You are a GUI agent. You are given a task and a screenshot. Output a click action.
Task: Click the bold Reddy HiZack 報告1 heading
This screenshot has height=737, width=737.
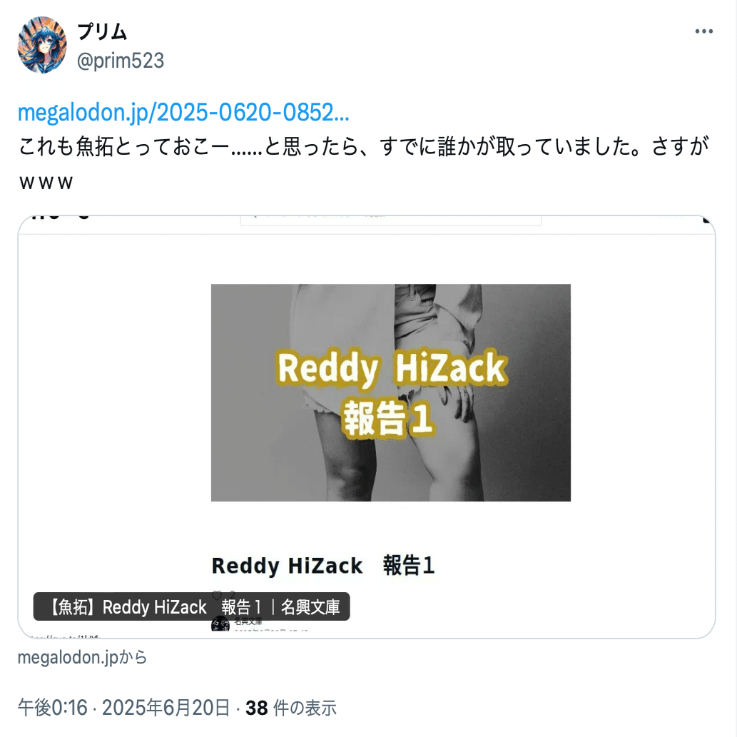click(x=323, y=566)
